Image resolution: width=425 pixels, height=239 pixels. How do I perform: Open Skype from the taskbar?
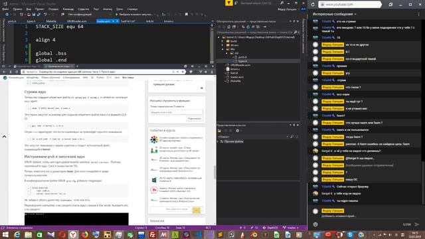(x=350, y=234)
